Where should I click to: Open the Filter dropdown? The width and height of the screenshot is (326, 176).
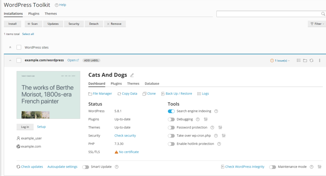316,24
